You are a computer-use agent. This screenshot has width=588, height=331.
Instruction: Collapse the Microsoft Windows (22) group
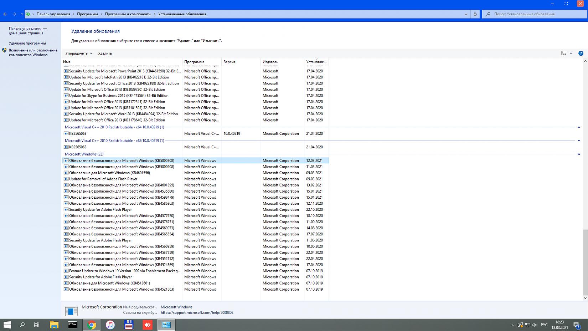(x=579, y=154)
